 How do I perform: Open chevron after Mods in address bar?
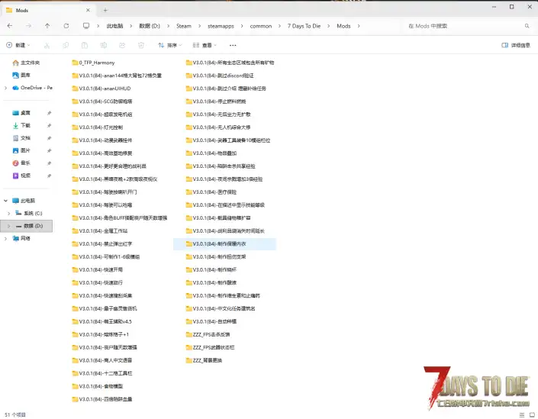[359, 26]
